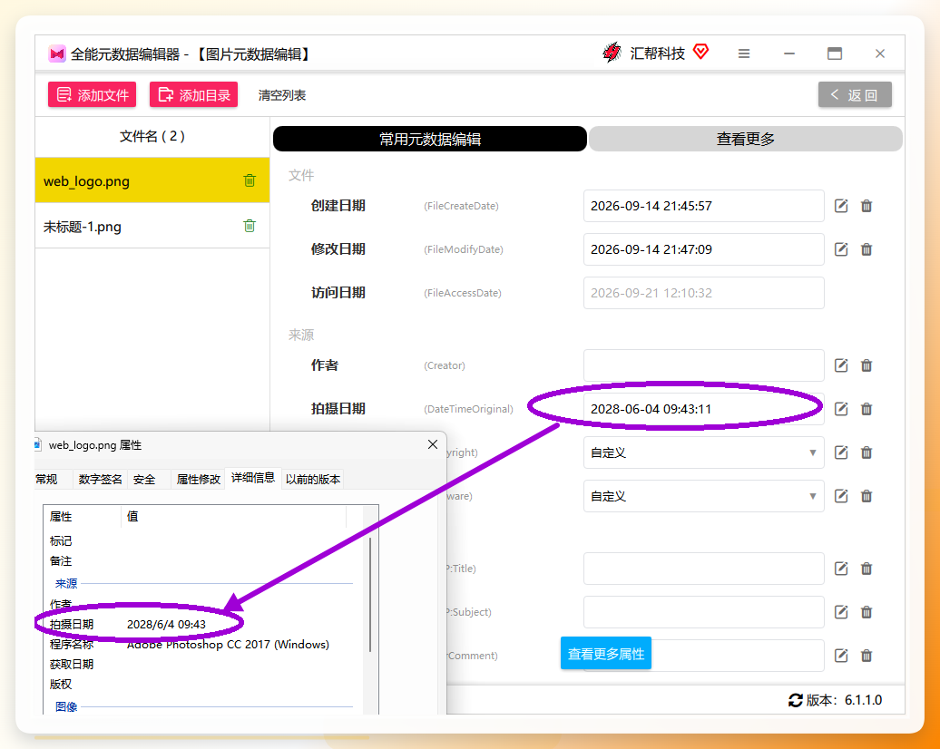Click the edit icon for 拍摄日期
The image size is (940, 749).
click(x=841, y=409)
